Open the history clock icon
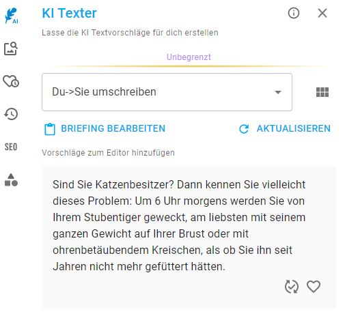Viewport: 345px width, 331px height. pyautogui.click(x=11, y=114)
